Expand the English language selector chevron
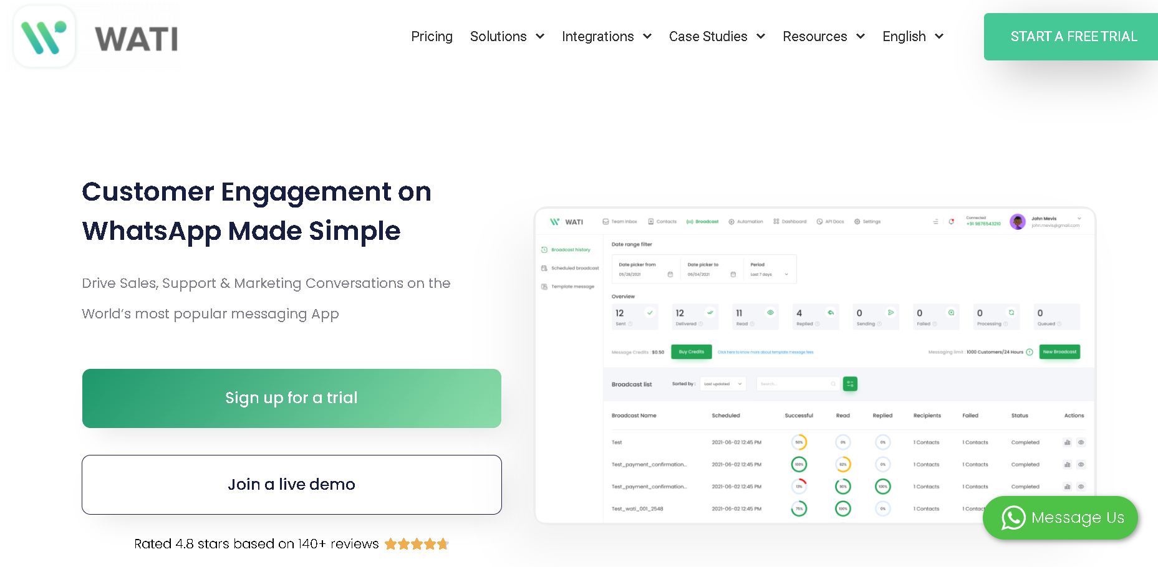Viewport: 1158px width, 567px height. pos(940,36)
